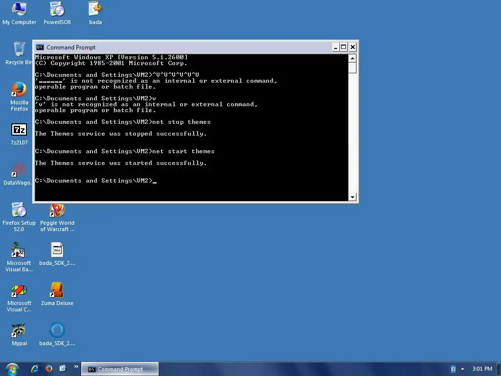
Task: Click 'The Themes service was stopped successfully.' line
Action: (x=121, y=134)
